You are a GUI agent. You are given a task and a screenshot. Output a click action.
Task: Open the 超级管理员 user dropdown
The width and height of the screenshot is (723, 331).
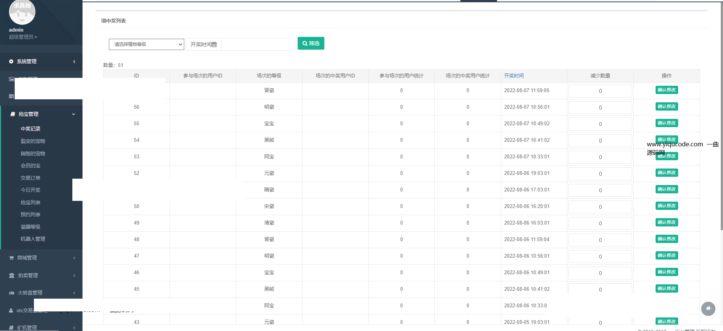(x=23, y=37)
